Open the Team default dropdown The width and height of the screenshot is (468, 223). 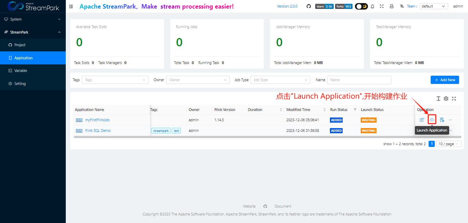pyautogui.click(x=434, y=6)
